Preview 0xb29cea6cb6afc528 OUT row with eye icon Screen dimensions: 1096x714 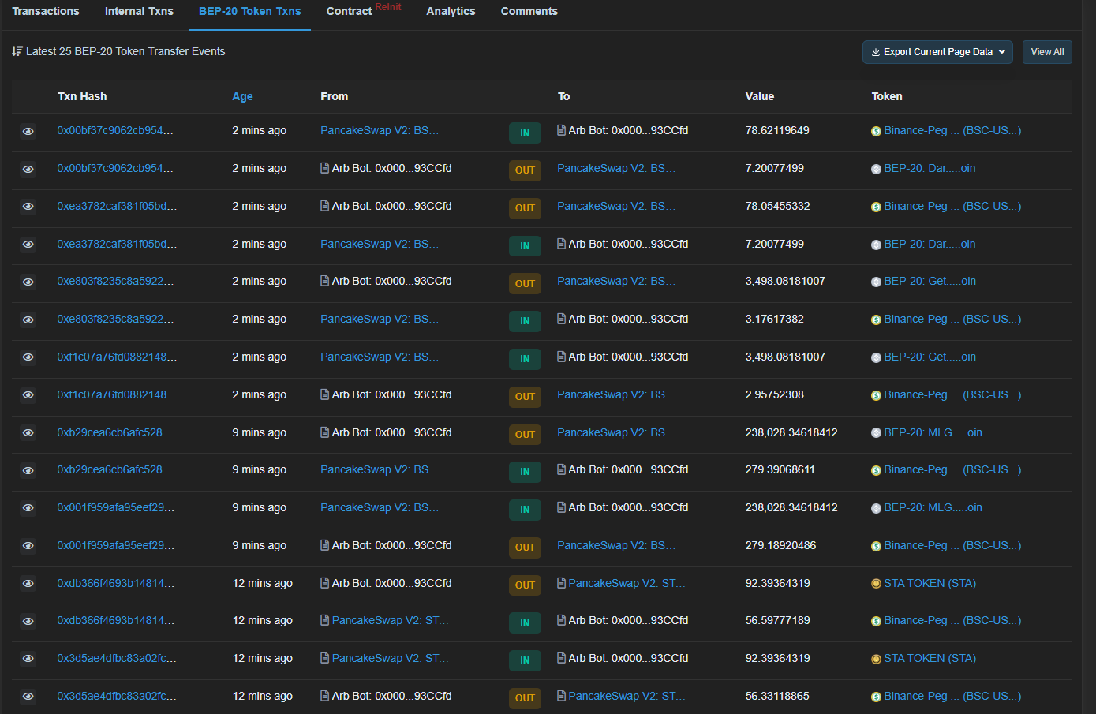point(28,433)
